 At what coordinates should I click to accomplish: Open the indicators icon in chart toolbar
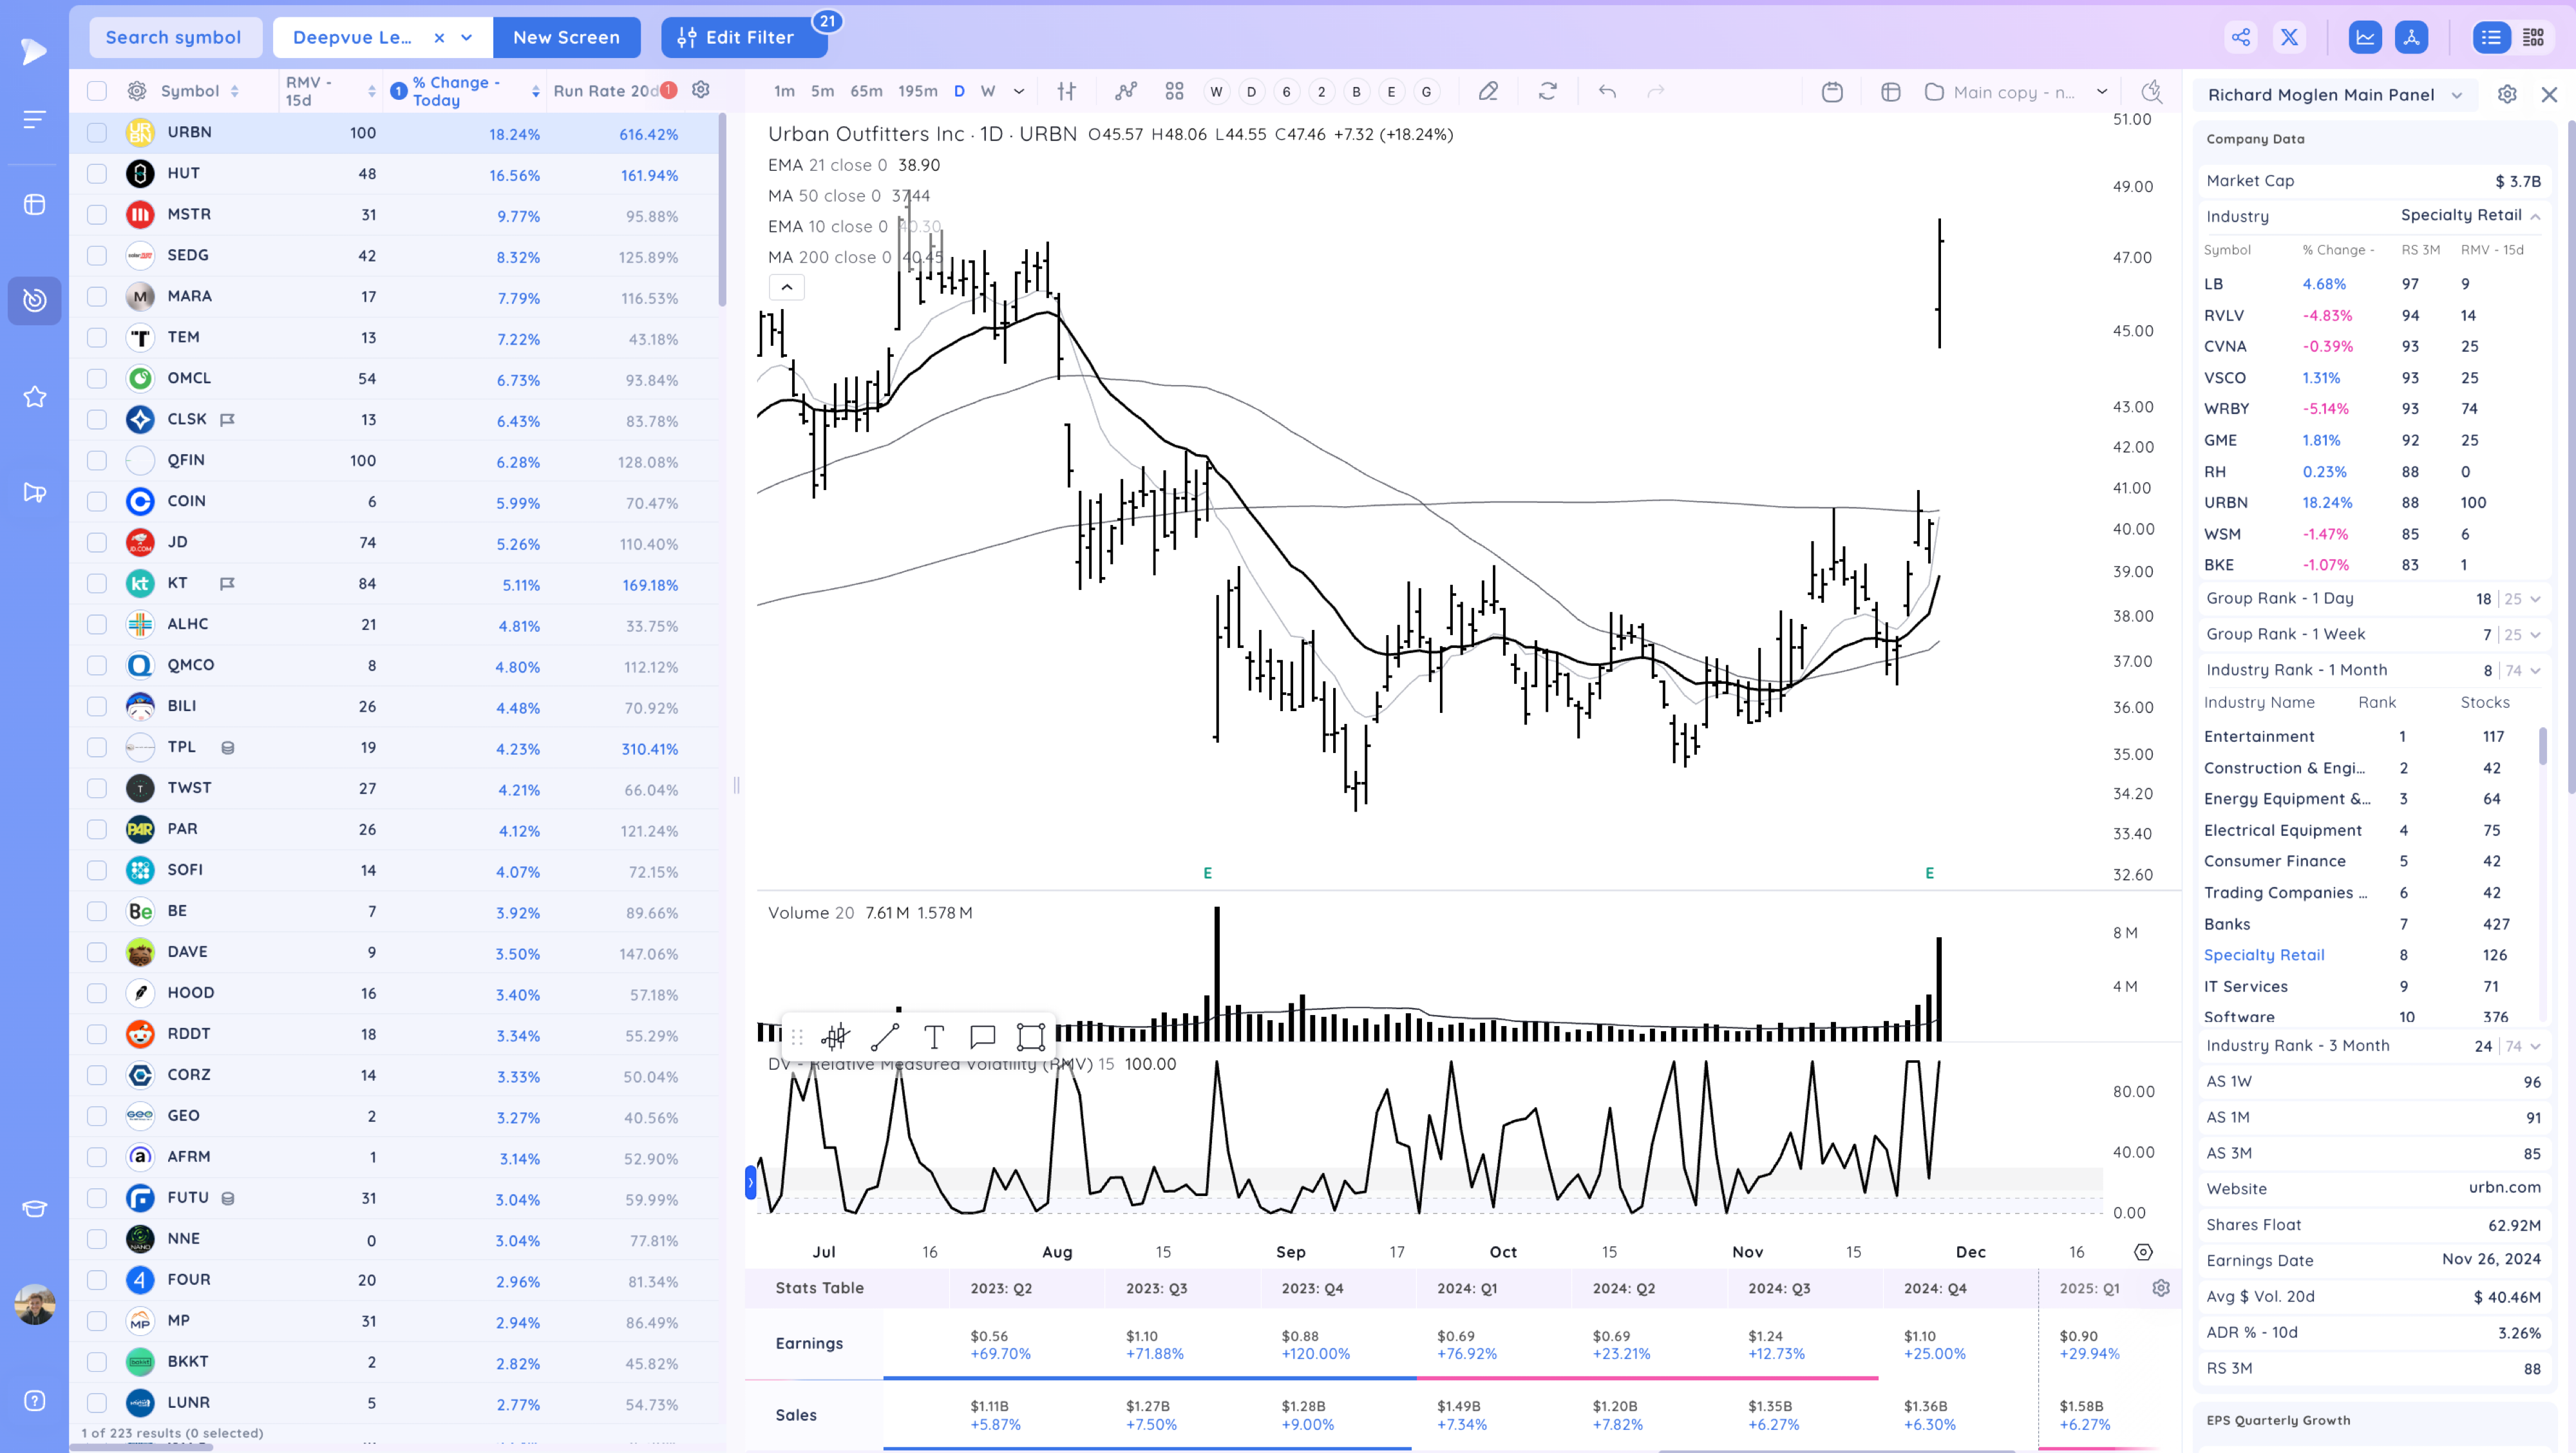(1126, 91)
